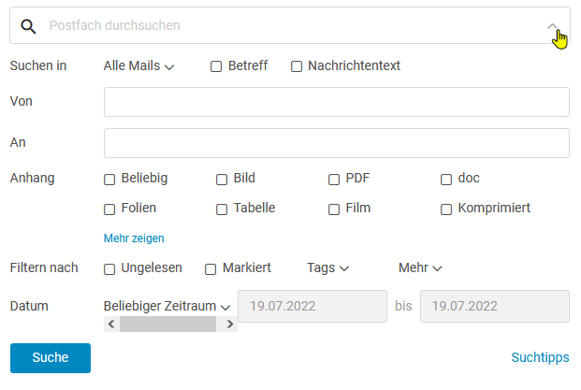This screenshot has height=390, width=581.
Task: Open the Mehr filter dropdown
Action: [420, 267]
